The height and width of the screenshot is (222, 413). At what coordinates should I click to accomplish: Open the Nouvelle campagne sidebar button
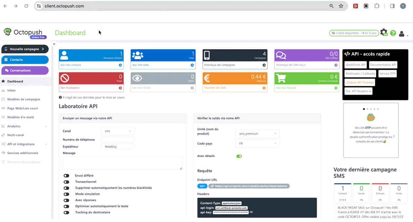coord(25,49)
